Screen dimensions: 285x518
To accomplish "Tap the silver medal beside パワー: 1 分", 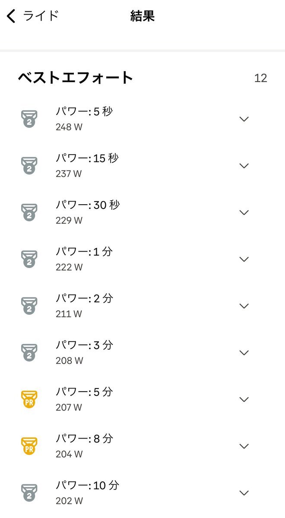I will click(x=29, y=259).
